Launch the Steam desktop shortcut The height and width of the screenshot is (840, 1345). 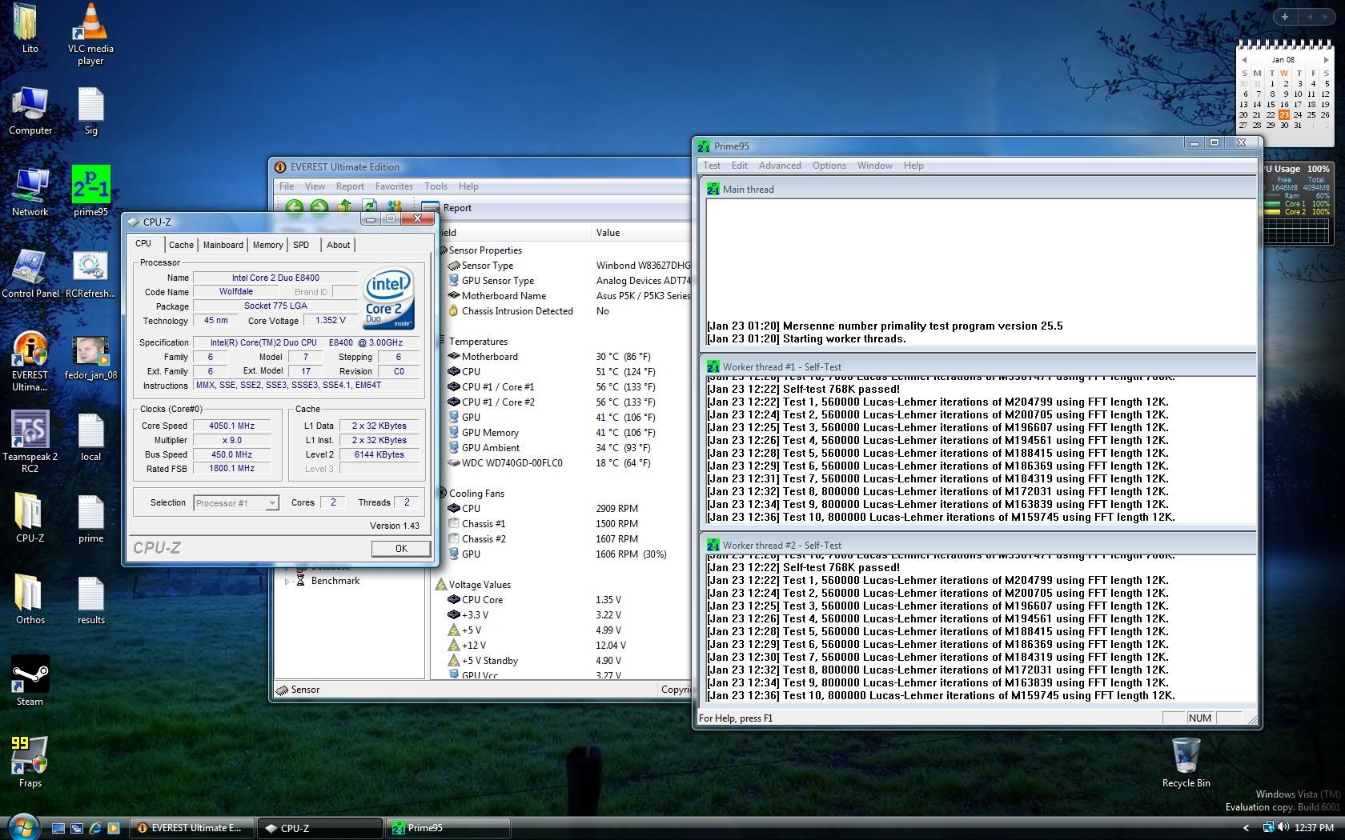tap(30, 682)
